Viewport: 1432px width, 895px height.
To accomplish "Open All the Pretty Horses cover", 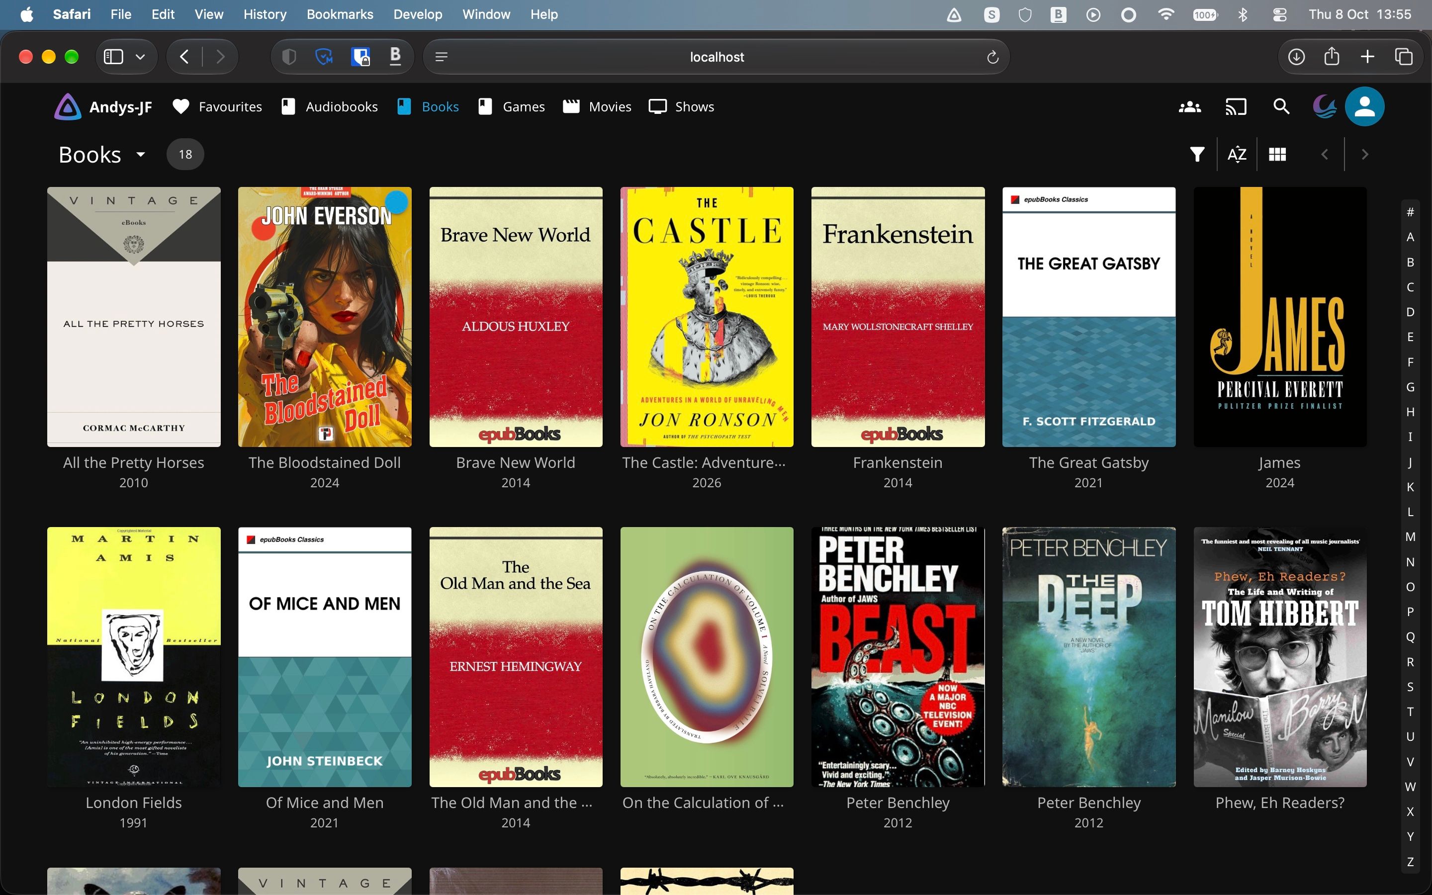I will click(x=134, y=317).
